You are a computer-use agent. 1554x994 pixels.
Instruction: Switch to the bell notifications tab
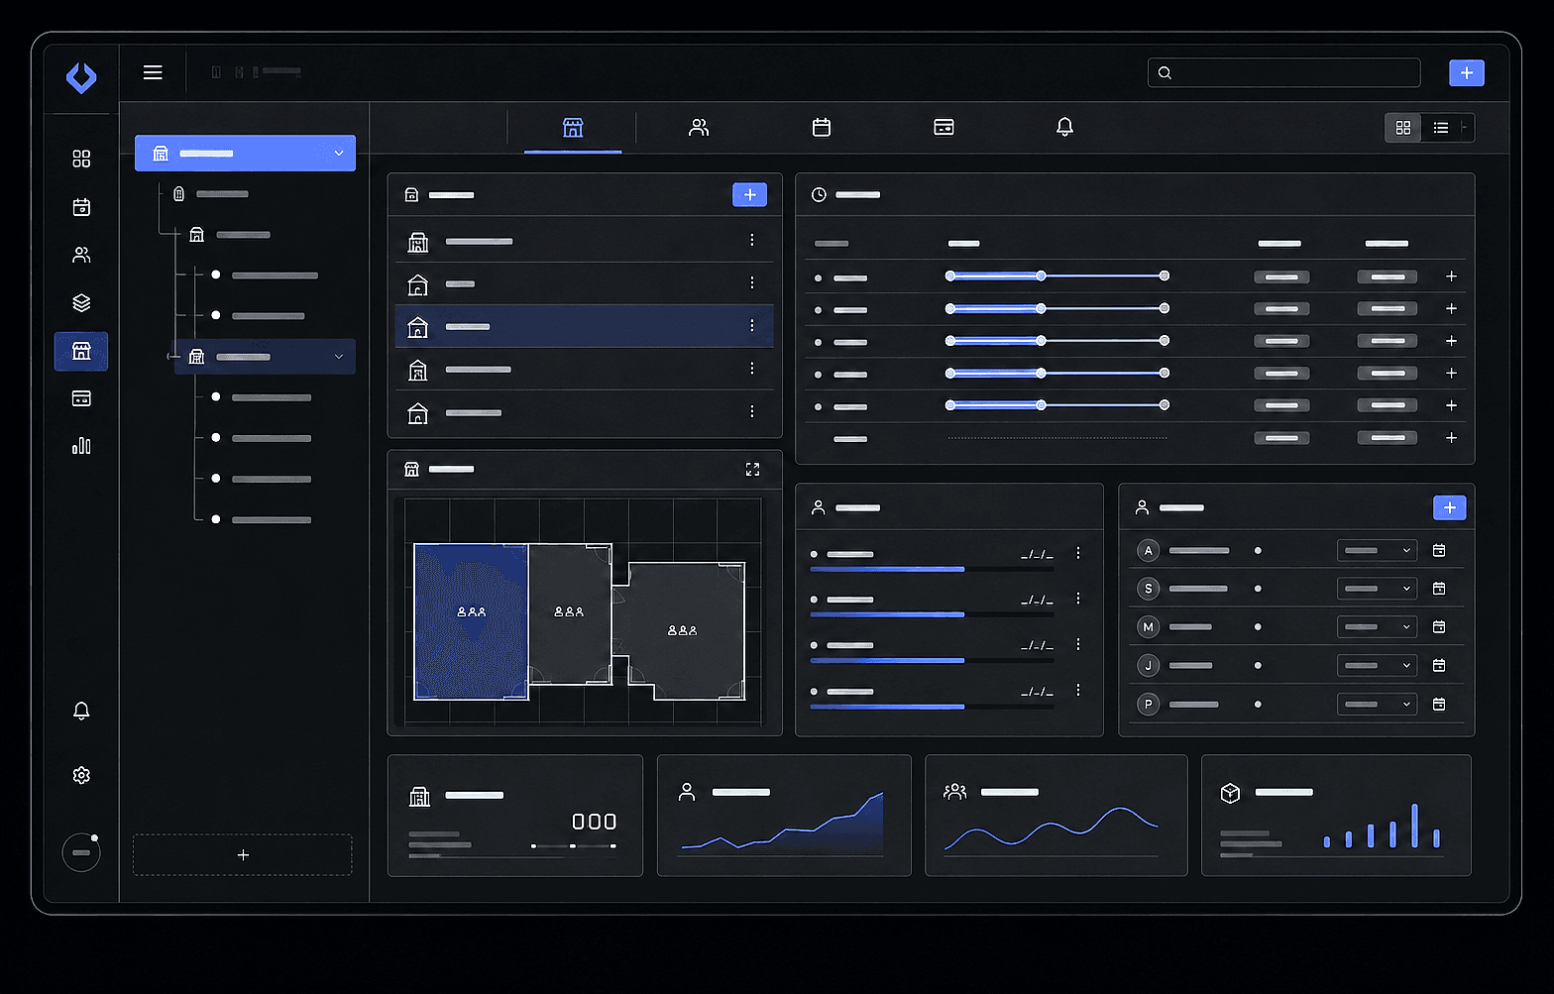tap(1064, 127)
